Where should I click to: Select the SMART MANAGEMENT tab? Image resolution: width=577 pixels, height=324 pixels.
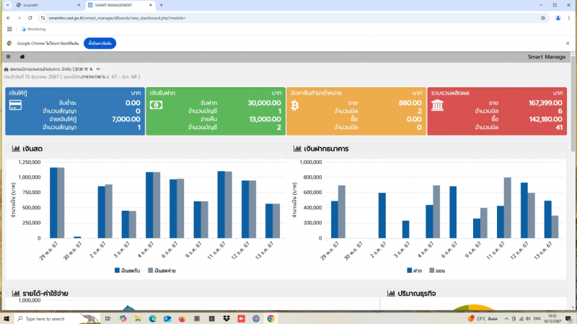click(x=120, y=5)
